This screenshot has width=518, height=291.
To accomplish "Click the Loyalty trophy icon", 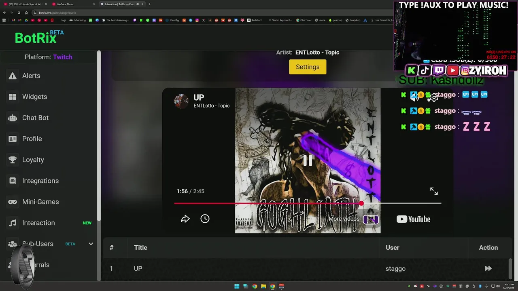I will pos(13,160).
